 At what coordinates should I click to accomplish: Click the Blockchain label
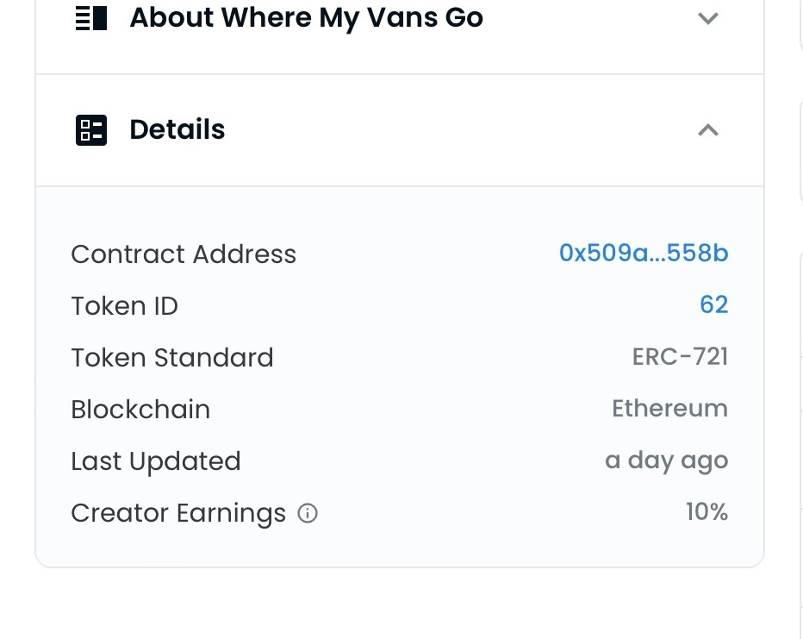tap(140, 410)
